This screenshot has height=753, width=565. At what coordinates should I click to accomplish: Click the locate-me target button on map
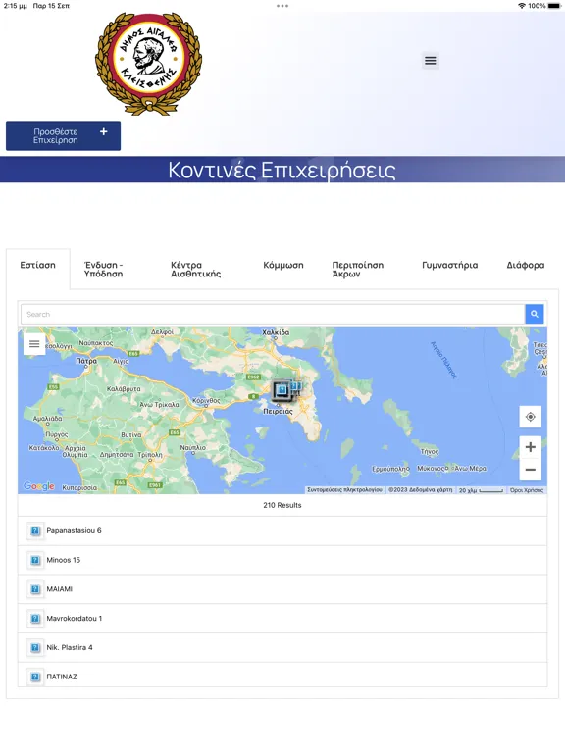tap(531, 417)
